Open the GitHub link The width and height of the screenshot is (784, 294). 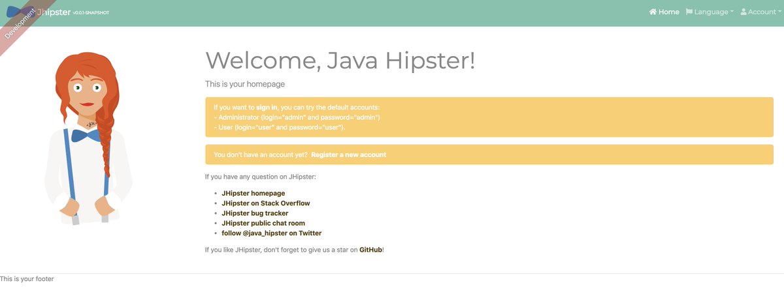pos(370,250)
